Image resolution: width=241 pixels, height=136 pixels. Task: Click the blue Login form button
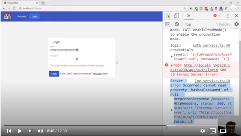tap(54, 74)
